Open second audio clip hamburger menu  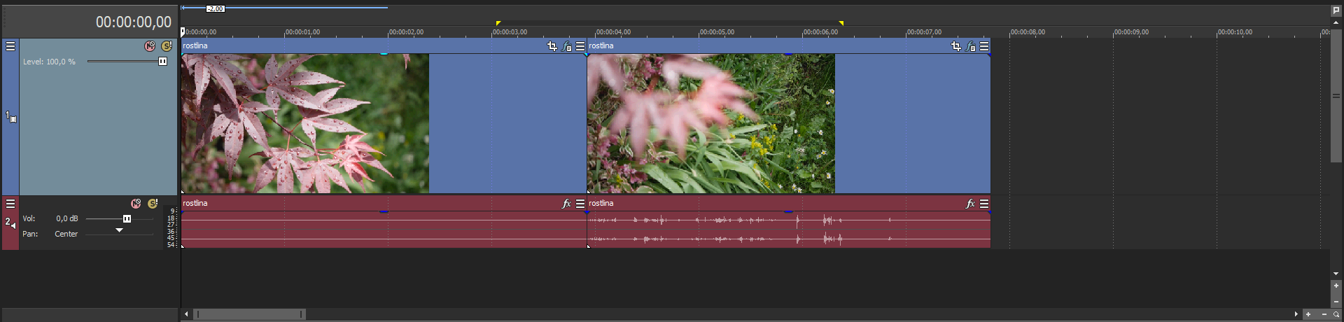(x=984, y=204)
